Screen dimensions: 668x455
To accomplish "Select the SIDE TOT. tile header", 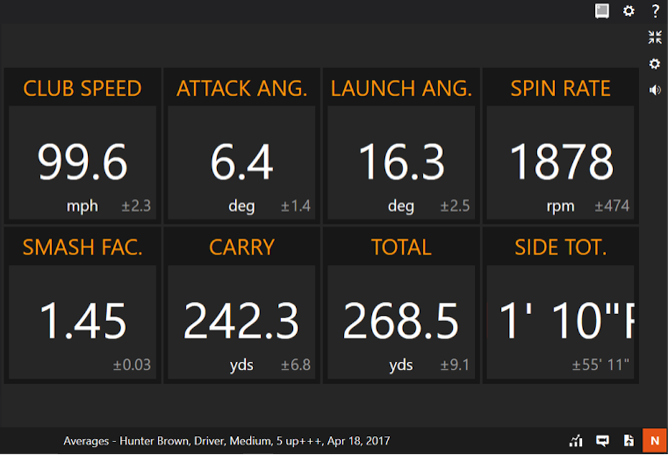I will click(x=560, y=247).
